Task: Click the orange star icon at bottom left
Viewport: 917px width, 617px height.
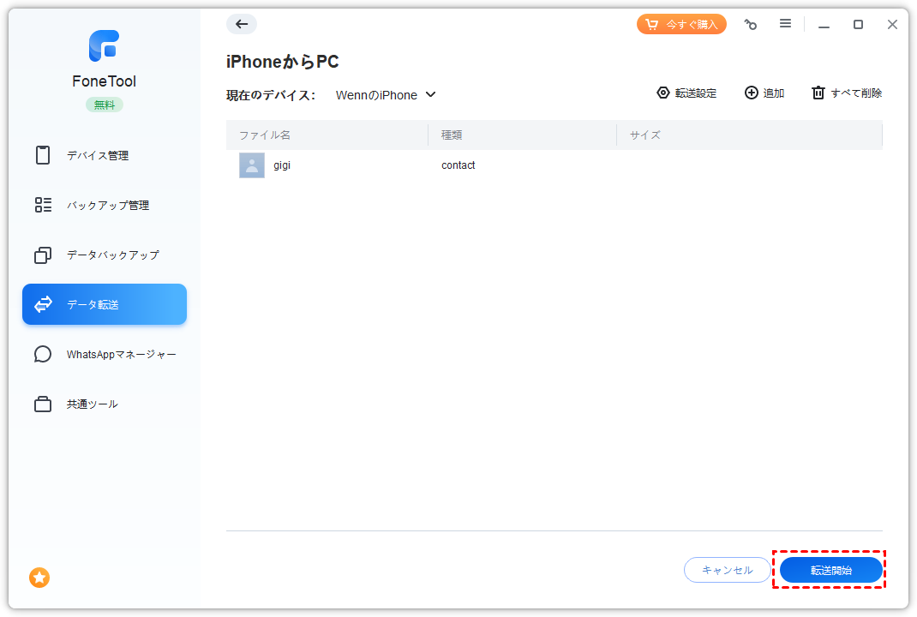Action: click(39, 578)
